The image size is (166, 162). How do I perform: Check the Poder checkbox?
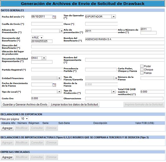[x=142, y=66]
